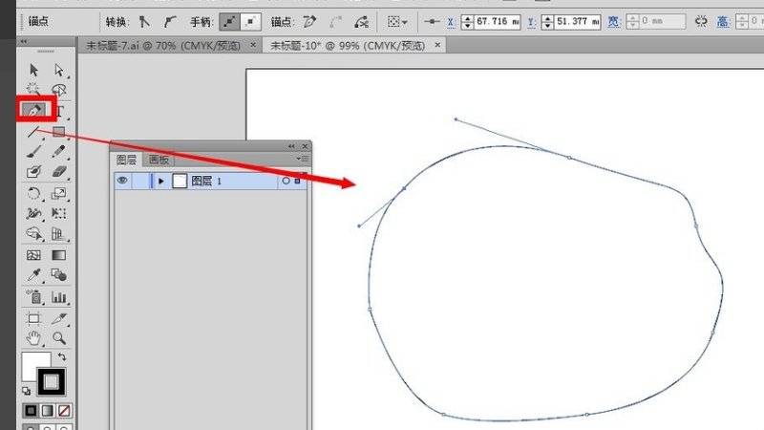Switch to 画板 tab in panel
This screenshot has width=764, height=430.
[159, 160]
